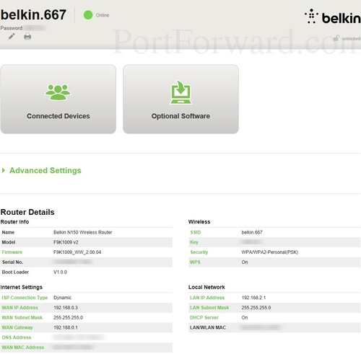This screenshot has height=354, width=361.
Task: Open the WAN Gateway link
Action: 17,327
